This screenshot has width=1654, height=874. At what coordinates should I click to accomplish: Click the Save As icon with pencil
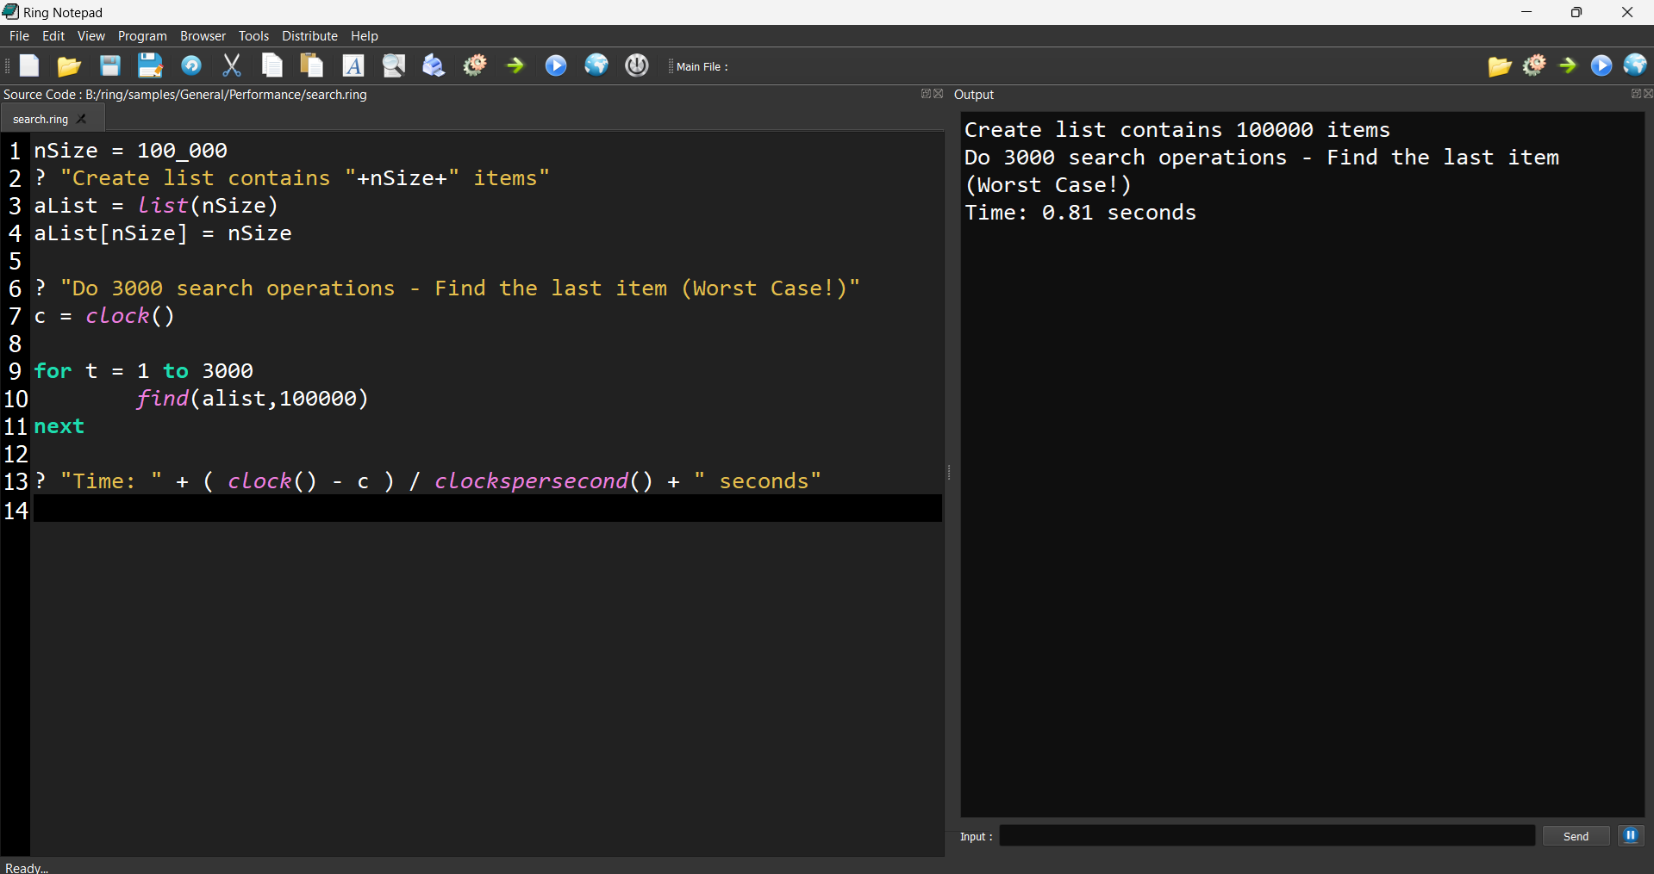[150, 65]
